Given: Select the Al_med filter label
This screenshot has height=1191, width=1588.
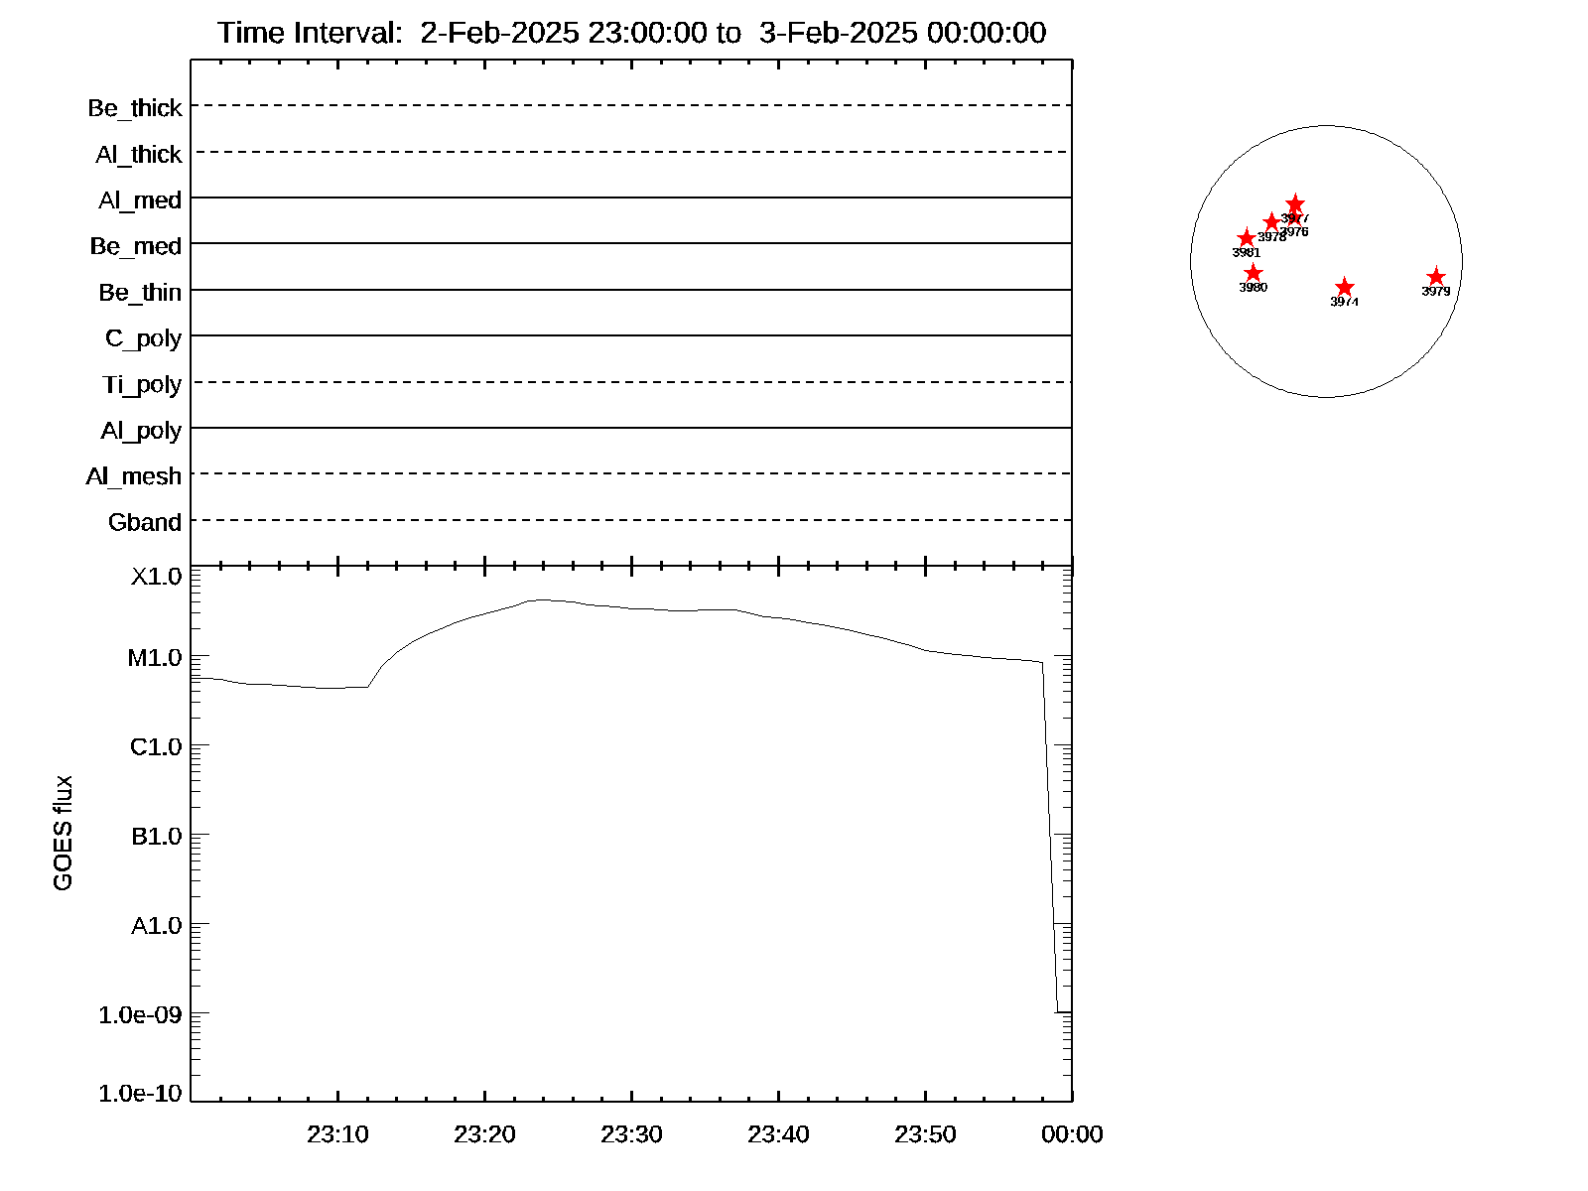Looking at the screenshot, I should [x=140, y=200].
